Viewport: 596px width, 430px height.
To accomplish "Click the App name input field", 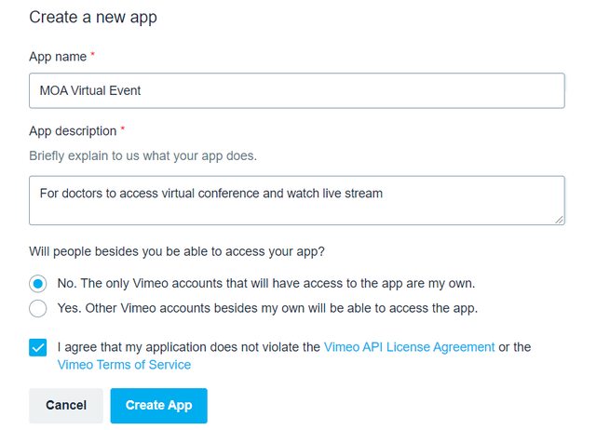I will click(x=296, y=90).
